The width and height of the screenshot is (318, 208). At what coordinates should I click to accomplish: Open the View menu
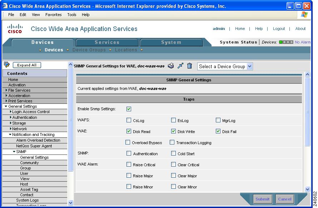pos(36,15)
